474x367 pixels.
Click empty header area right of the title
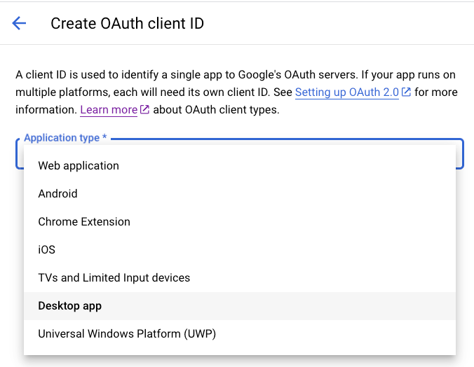[x=337, y=23]
